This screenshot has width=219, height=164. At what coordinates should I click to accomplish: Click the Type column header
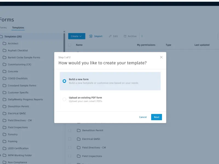point(168,45)
